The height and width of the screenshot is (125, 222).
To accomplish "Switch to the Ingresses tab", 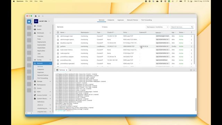I will coord(121,20).
